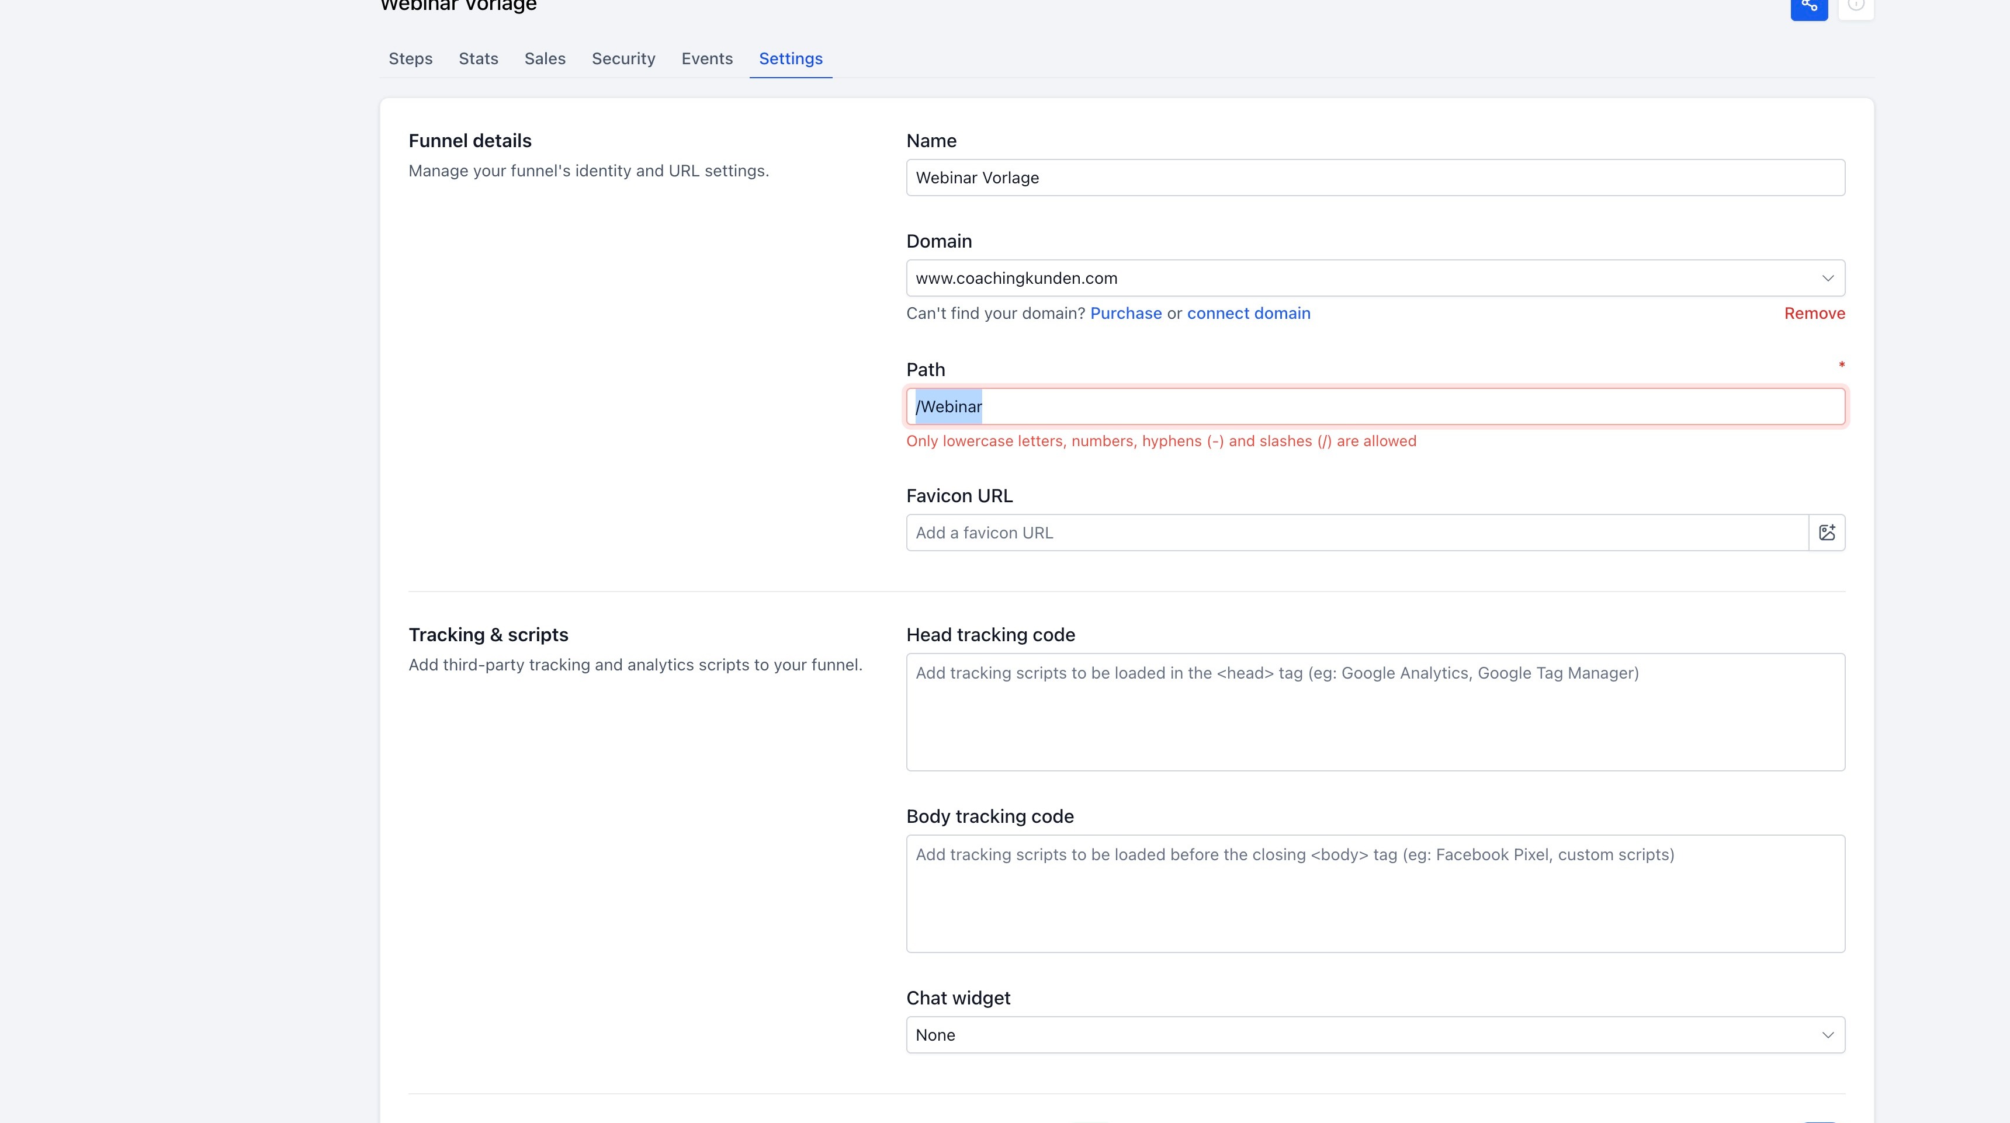Remove the selected domain
Viewport: 2010px width, 1123px height.
tap(1814, 314)
